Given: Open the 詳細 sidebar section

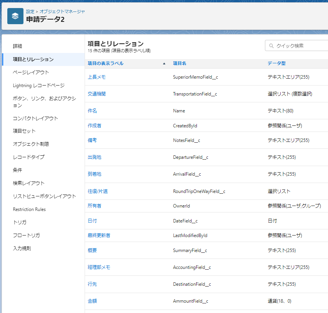Looking at the screenshot, I should click(x=17, y=46).
